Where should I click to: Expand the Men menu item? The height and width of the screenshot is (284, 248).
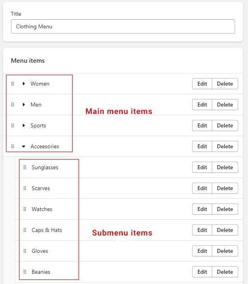pos(24,105)
